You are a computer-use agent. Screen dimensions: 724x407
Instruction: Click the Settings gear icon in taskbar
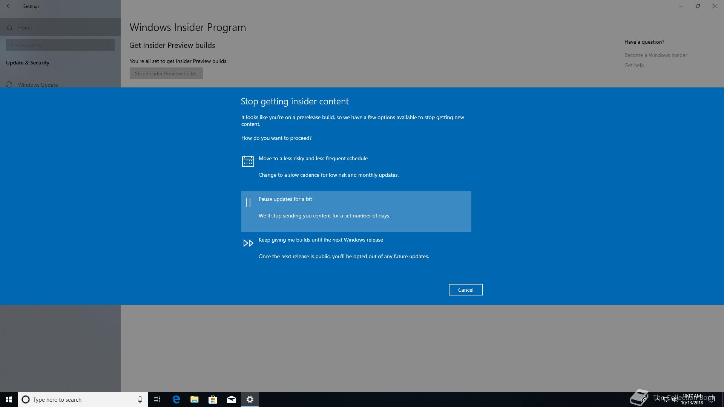click(x=250, y=399)
